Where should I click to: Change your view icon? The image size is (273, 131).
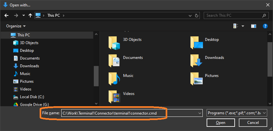[x=236, y=26]
